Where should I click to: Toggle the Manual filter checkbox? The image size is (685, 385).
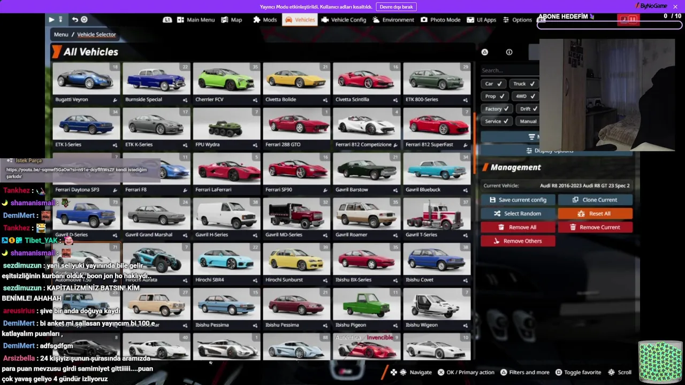[527, 121]
